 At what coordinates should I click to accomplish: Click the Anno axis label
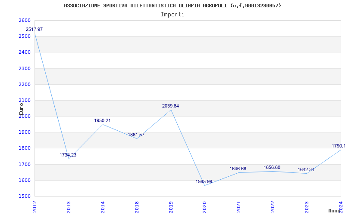coord(334,211)
